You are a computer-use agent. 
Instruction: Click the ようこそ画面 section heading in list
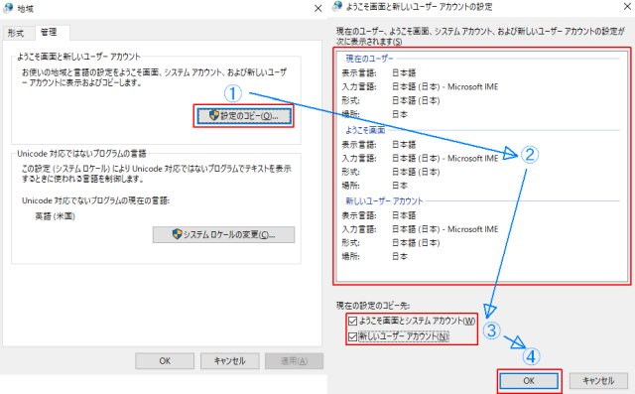(x=365, y=130)
